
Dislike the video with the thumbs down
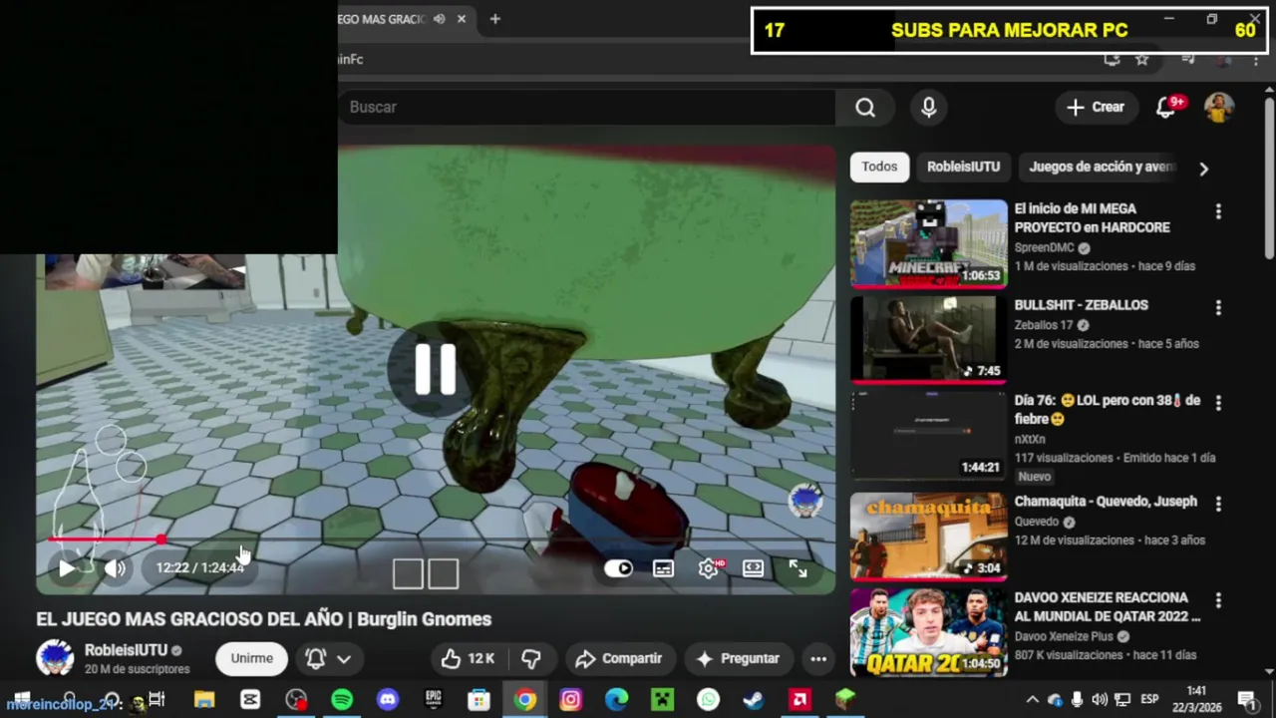click(x=531, y=658)
